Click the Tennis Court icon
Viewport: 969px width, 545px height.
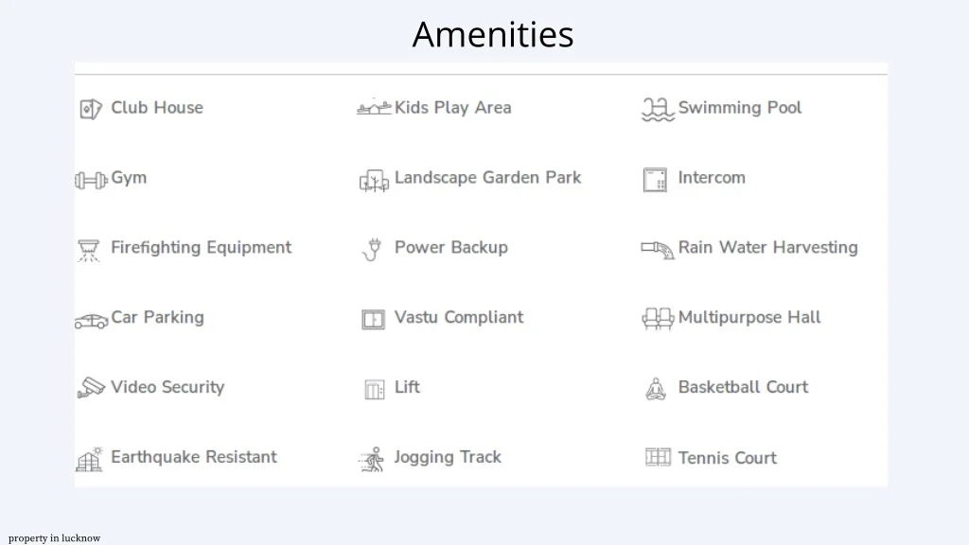tap(658, 457)
